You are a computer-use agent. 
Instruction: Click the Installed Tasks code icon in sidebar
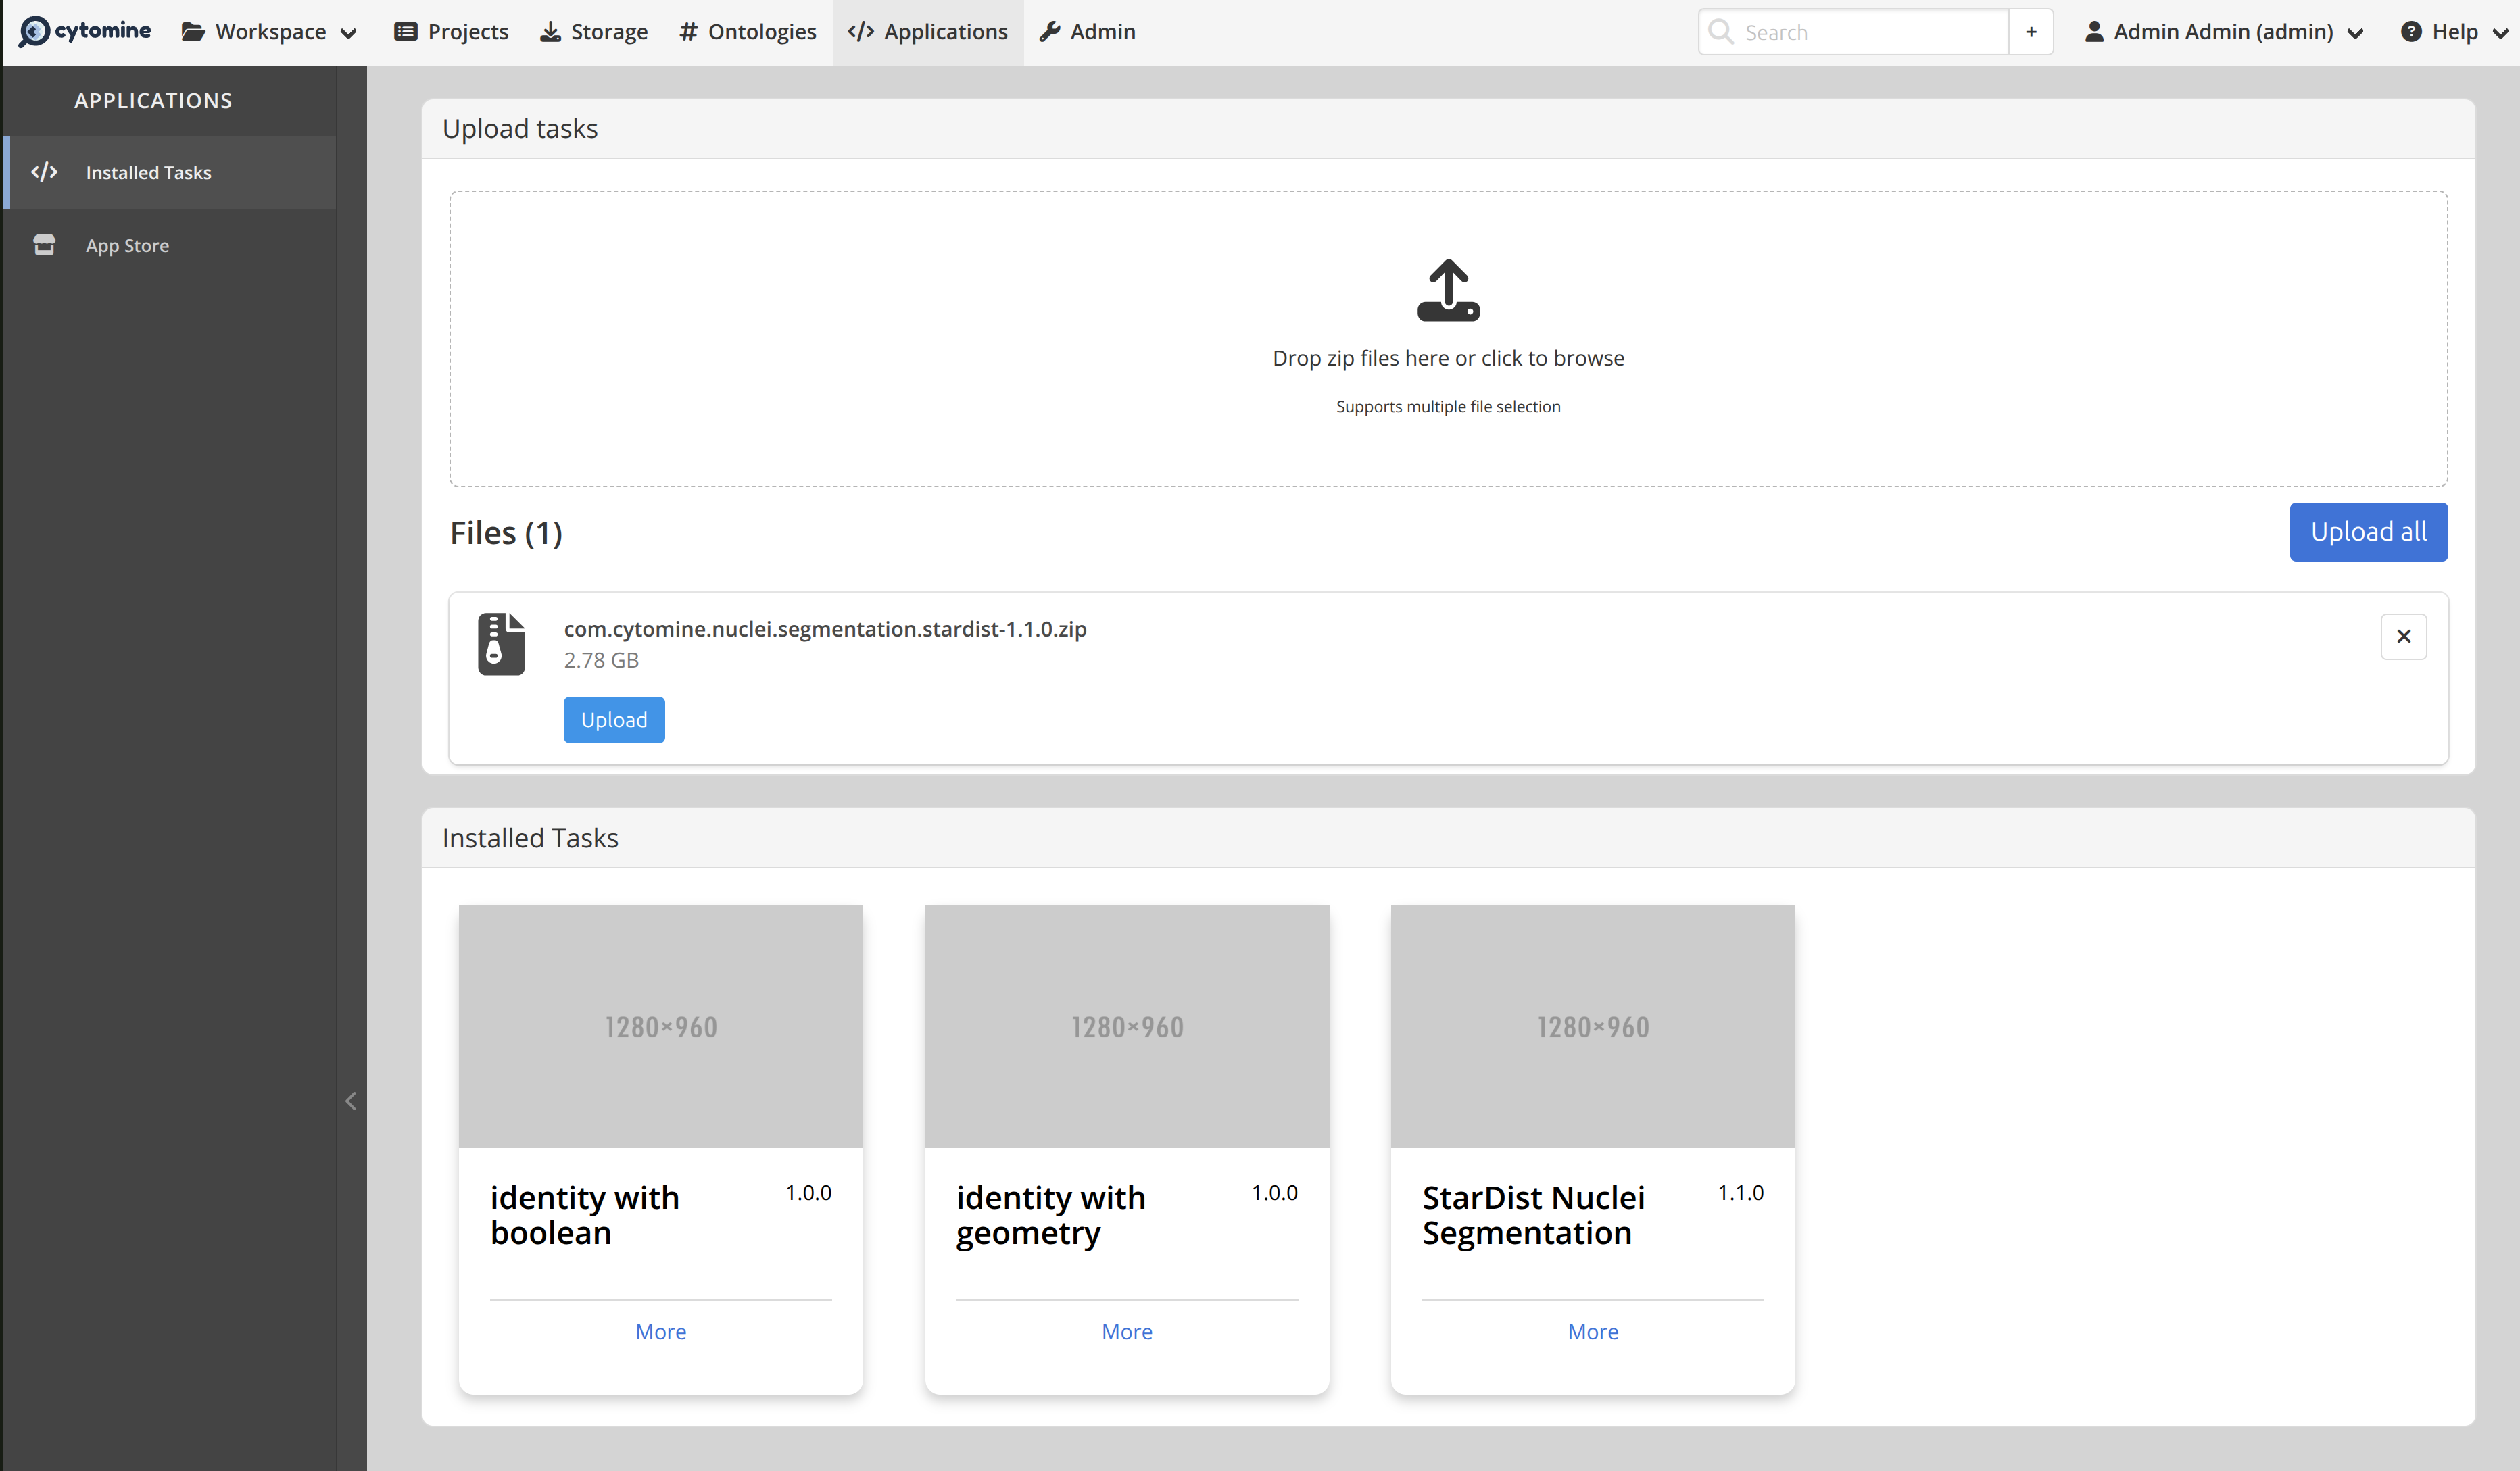pos(44,172)
